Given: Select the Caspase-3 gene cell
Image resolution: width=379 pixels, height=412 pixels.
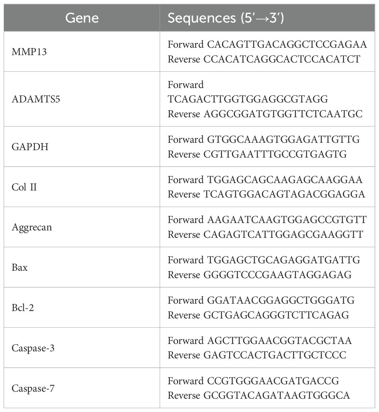Looking at the screenshot, I should coord(32,348).
